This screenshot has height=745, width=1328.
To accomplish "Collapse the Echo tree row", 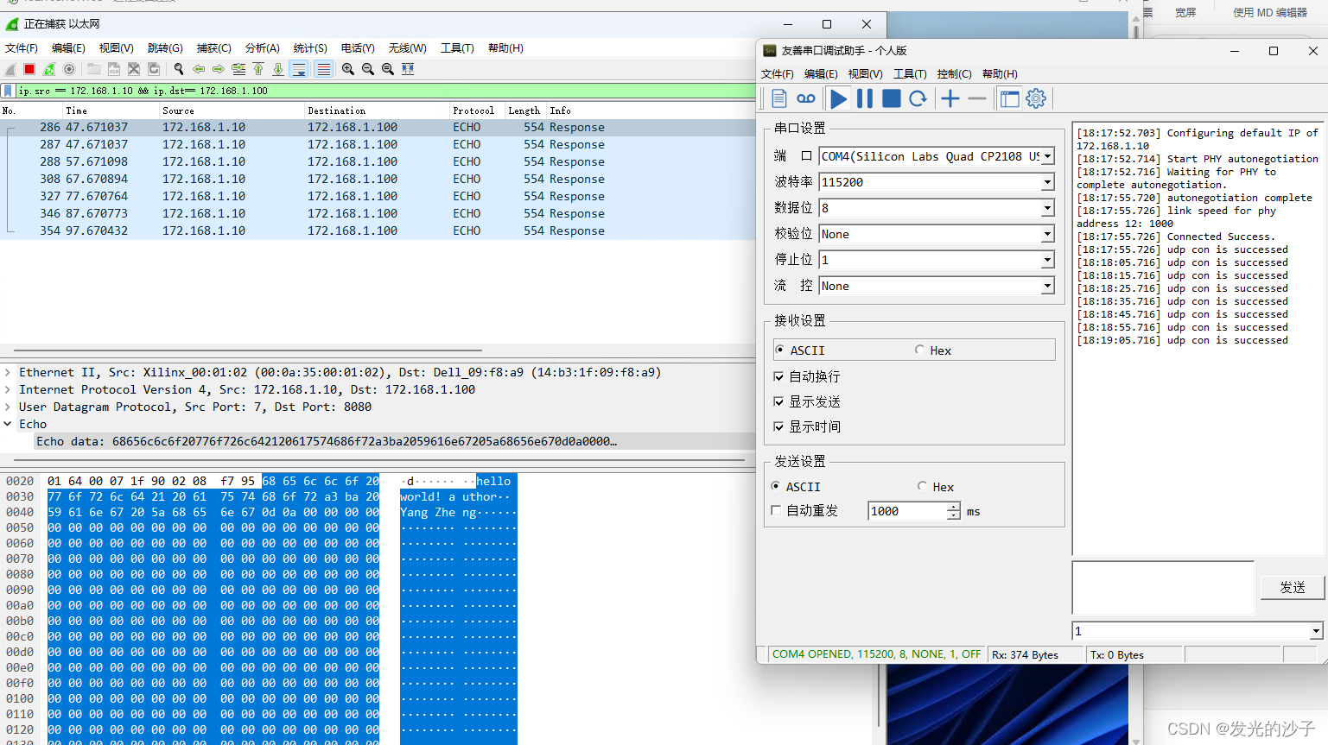I will coord(8,424).
